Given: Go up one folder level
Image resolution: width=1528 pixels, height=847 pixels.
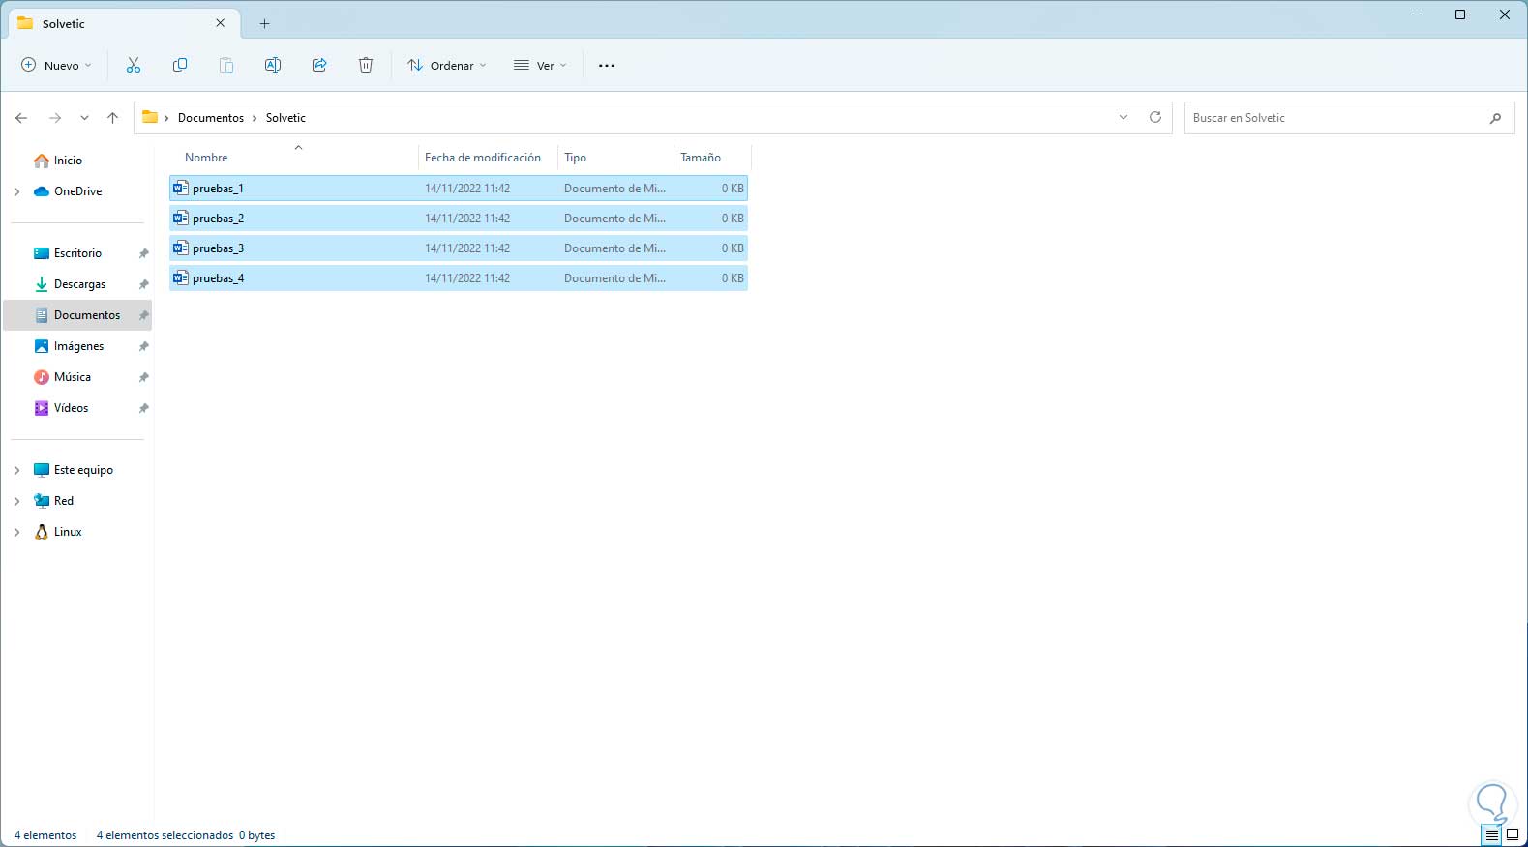Looking at the screenshot, I should click(x=112, y=118).
